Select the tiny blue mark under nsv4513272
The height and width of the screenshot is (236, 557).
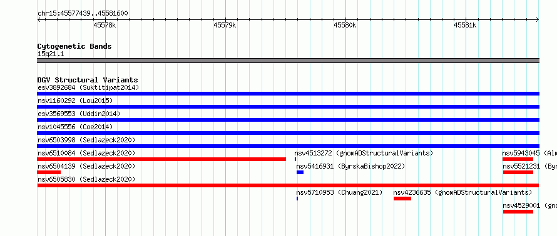click(x=295, y=159)
